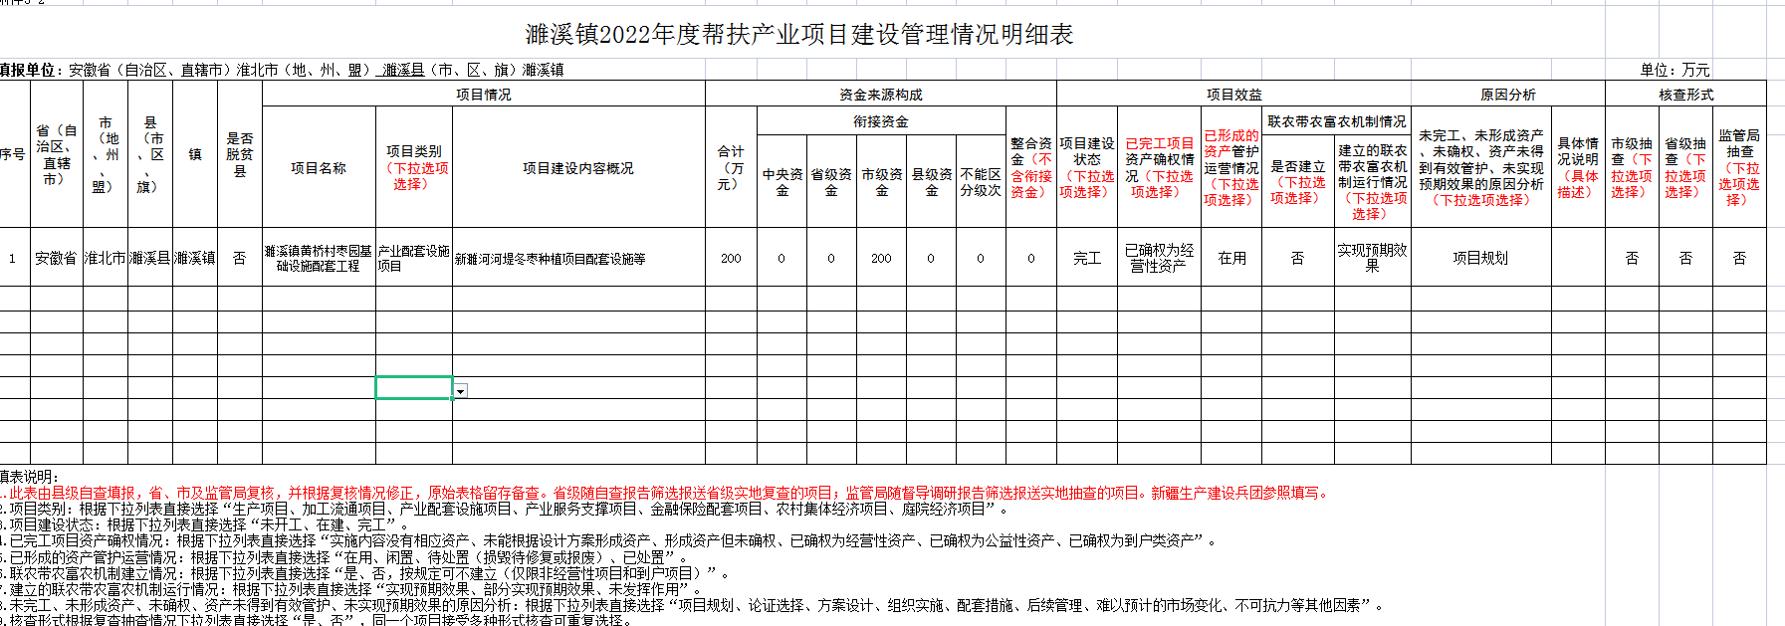This screenshot has width=1785, height=626.
Task: Select the 项目类别 column header
Action: pyautogui.click(x=414, y=168)
